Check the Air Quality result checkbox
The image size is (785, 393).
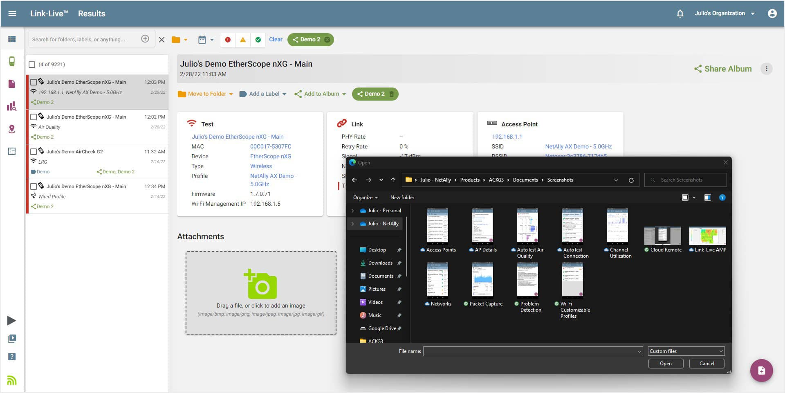click(34, 117)
